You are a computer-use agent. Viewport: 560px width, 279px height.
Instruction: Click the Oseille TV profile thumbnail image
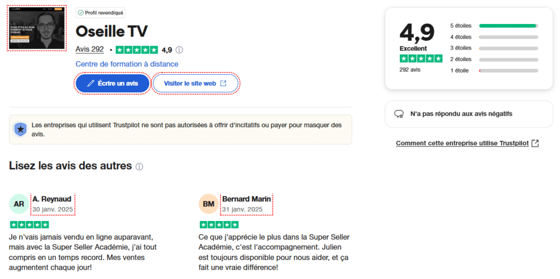37,28
